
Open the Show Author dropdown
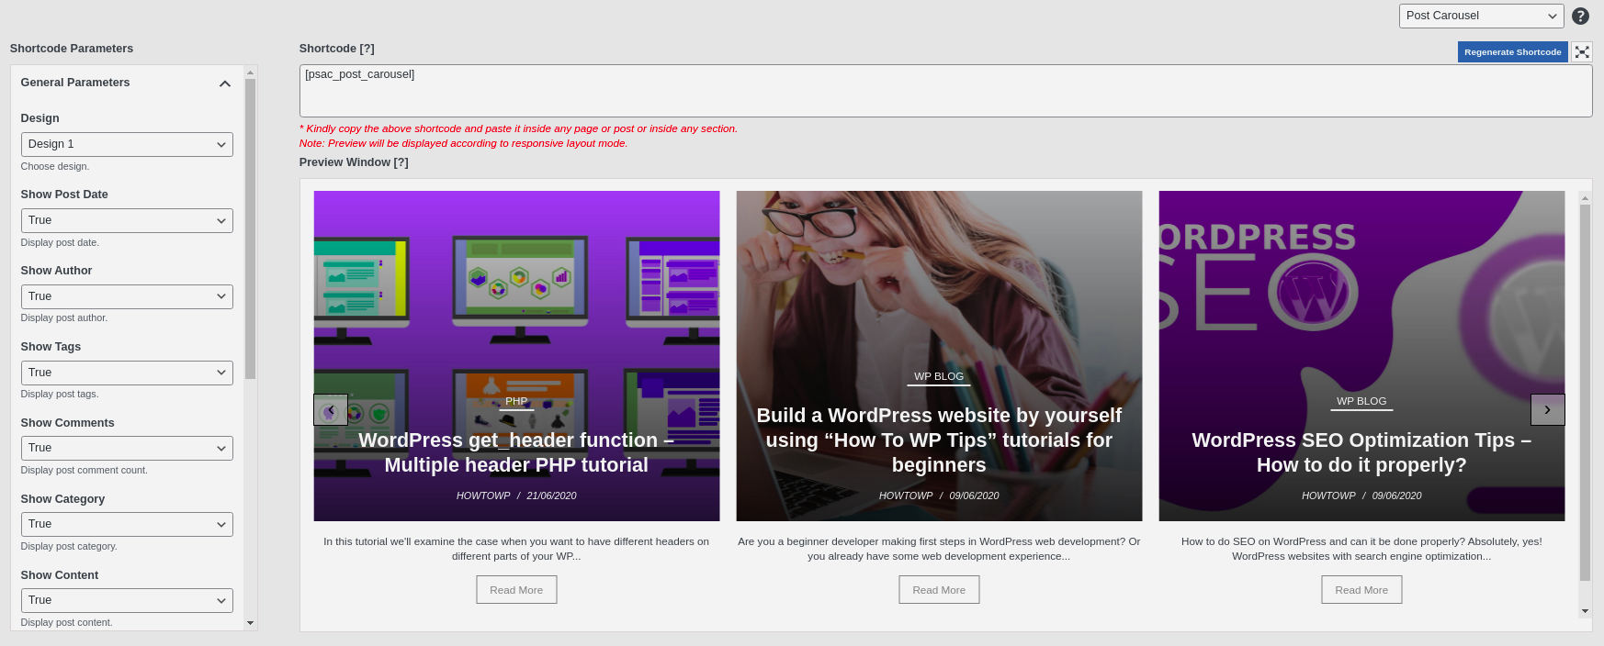(127, 296)
